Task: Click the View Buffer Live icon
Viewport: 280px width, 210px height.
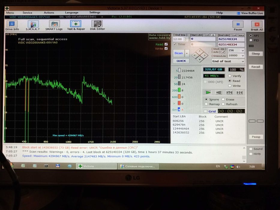Action: coord(238,13)
